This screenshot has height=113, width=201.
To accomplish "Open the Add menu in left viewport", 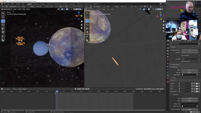I will tap(24, 9).
